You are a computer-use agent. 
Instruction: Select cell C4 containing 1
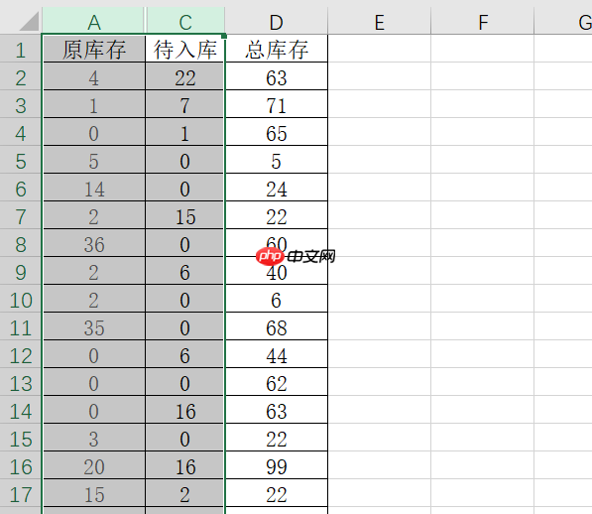pyautogui.click(x=185, y=132)
